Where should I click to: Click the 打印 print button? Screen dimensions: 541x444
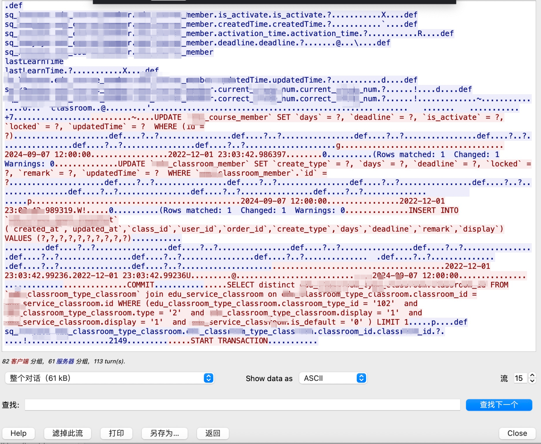pyautogui.click(x=116, y=433)
